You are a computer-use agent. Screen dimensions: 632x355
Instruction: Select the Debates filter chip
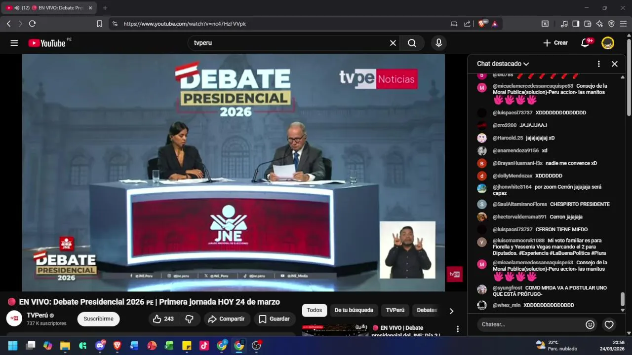click(x=427, y=310)
